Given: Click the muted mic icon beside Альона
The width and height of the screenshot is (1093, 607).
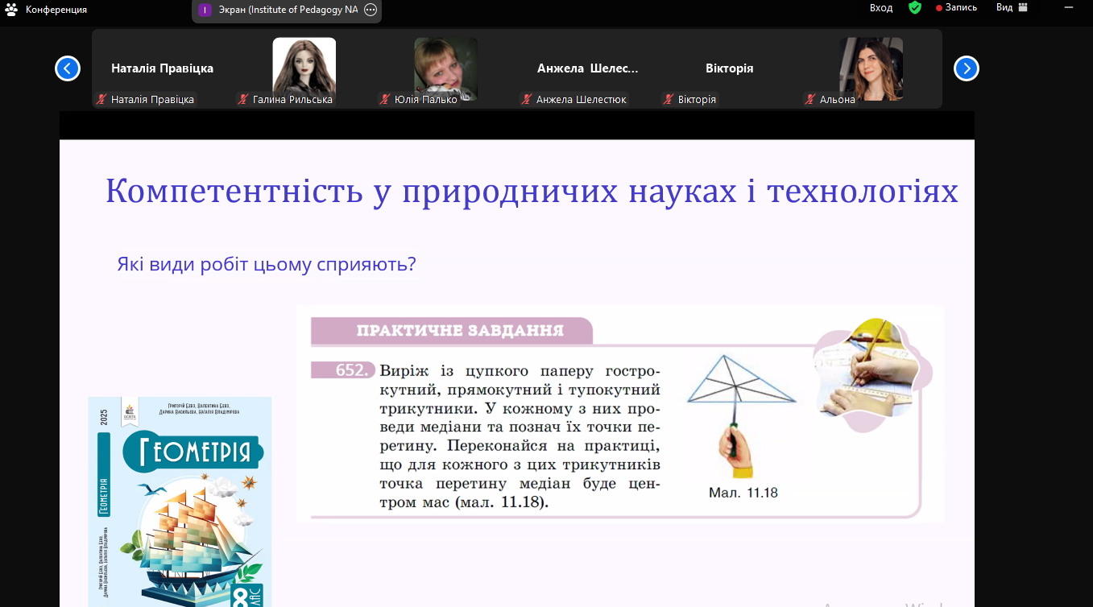Looking at the screenshot, I should (810, 99).
